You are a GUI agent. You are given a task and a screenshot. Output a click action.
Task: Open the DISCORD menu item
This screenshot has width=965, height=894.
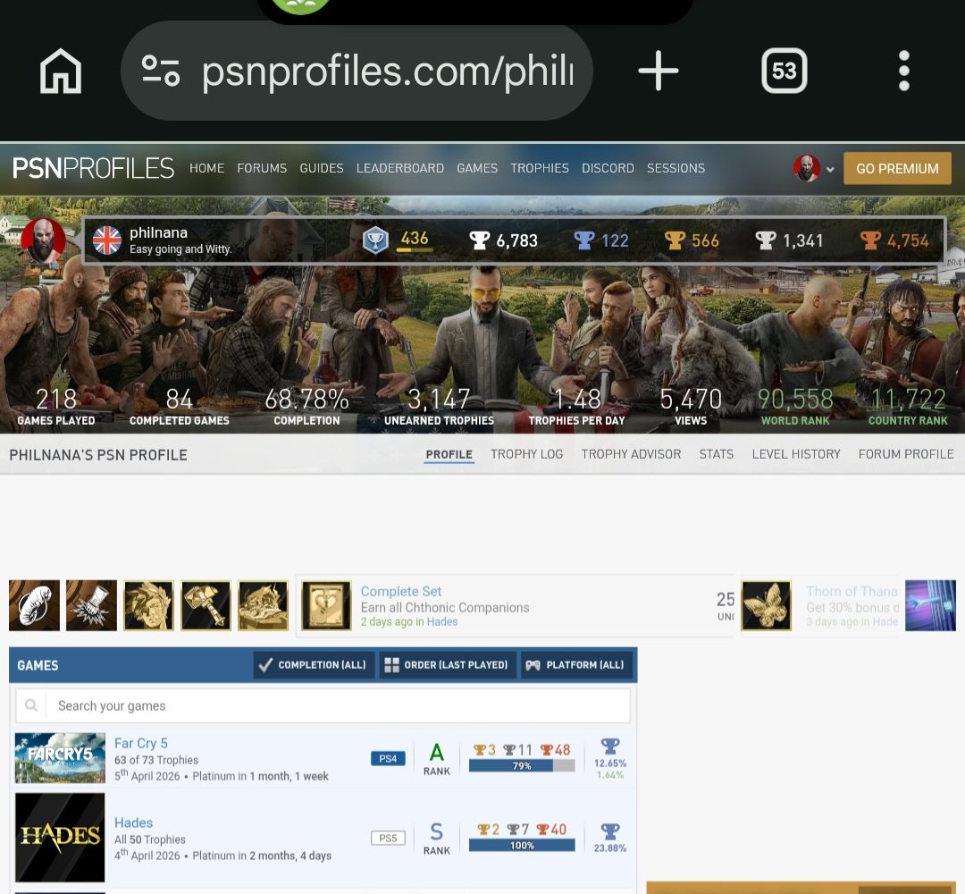point(608,168)
